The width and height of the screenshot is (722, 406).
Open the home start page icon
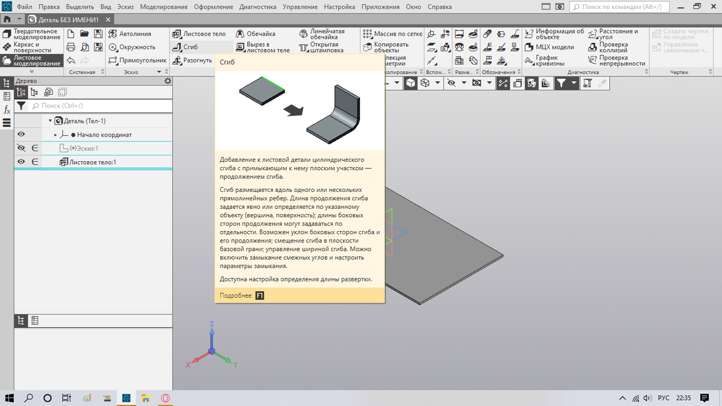(x=7, y=19)
